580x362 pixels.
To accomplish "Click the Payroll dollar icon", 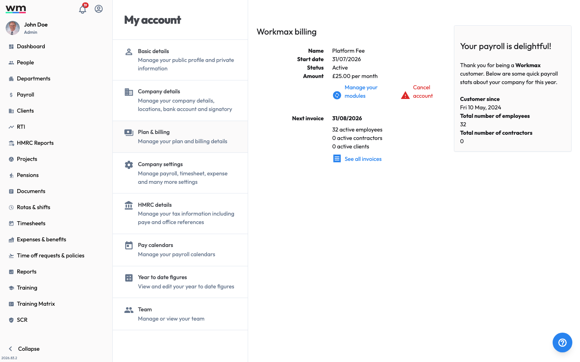I will 11,95.
